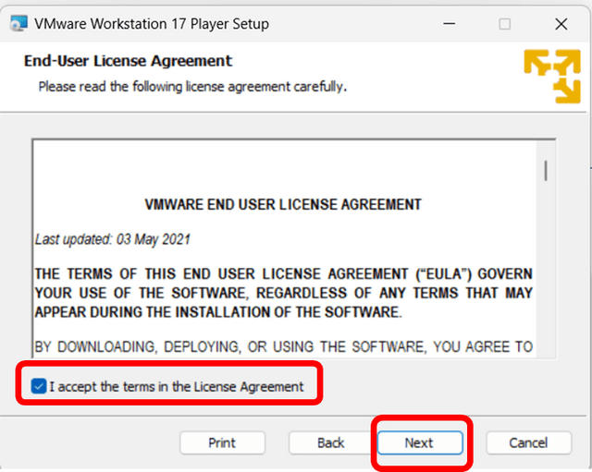Click the 'THE TERMS OF THIS END USER' paragraph
The height and width of the screenshot is (472, 592).
pos(283,293)
